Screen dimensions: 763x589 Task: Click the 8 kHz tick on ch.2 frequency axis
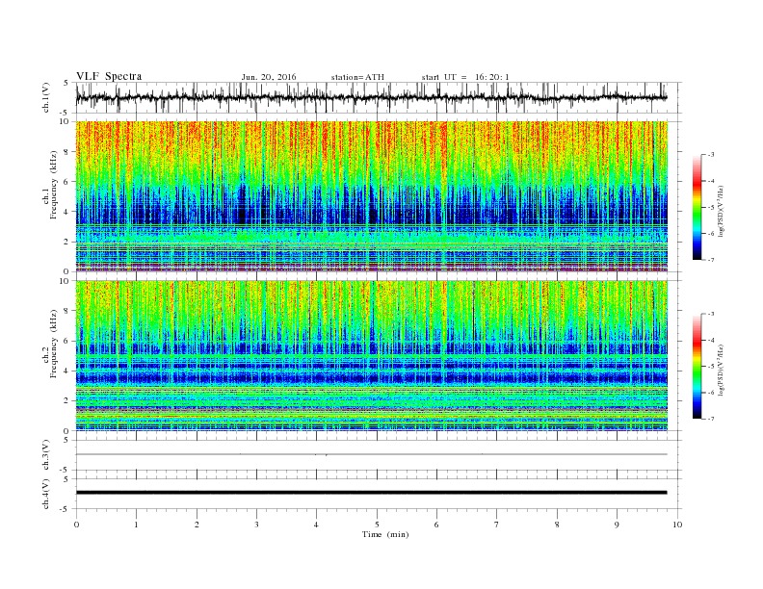pyautogui.click(x=67, y=311)
